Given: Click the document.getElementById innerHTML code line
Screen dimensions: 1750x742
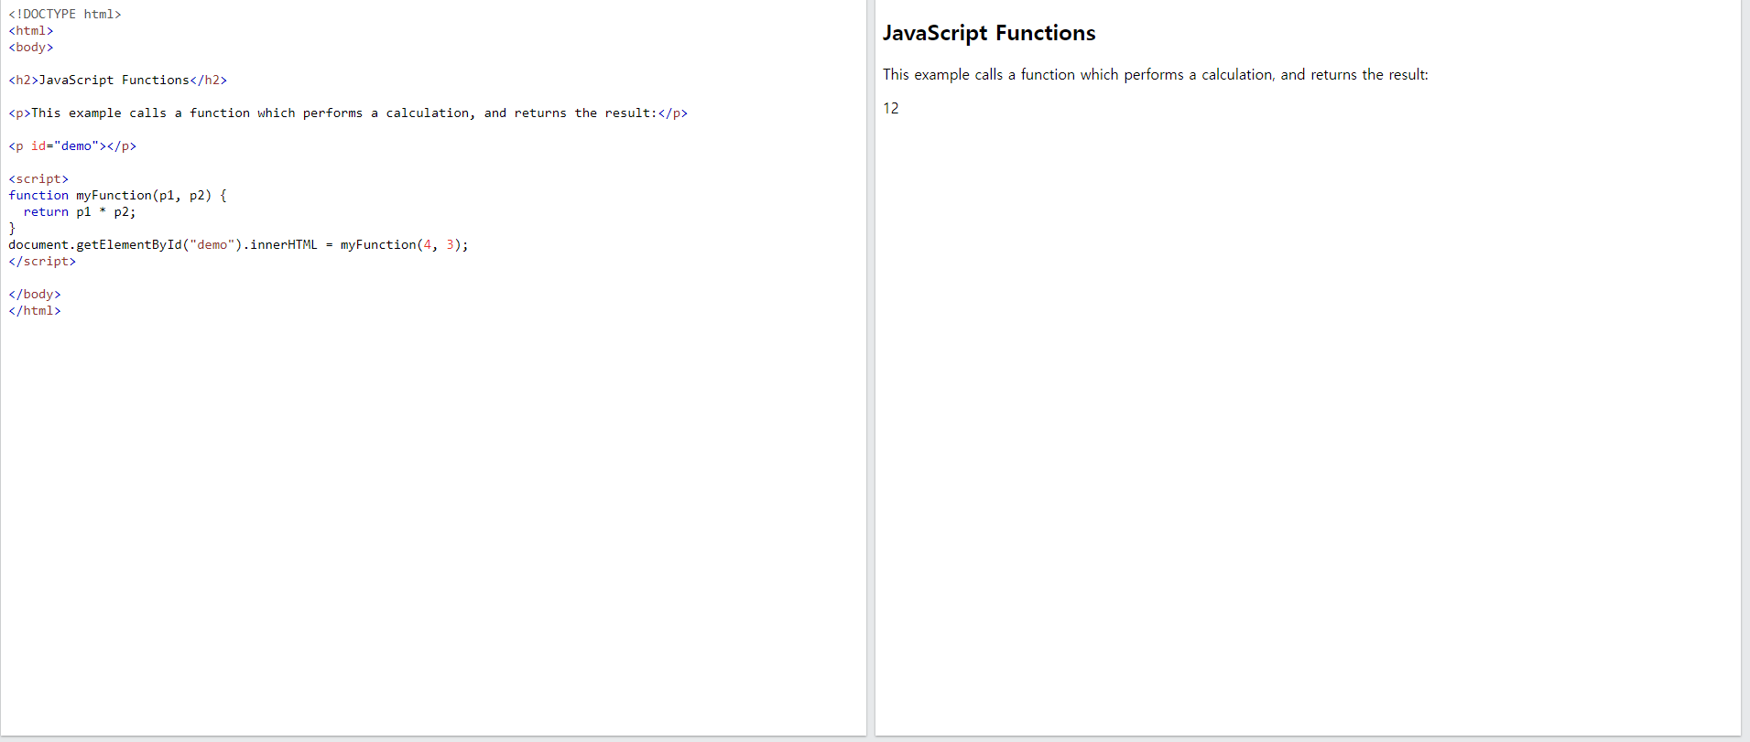Looking at the screenshot, I should pyautogui.click(x=238, y=244).
